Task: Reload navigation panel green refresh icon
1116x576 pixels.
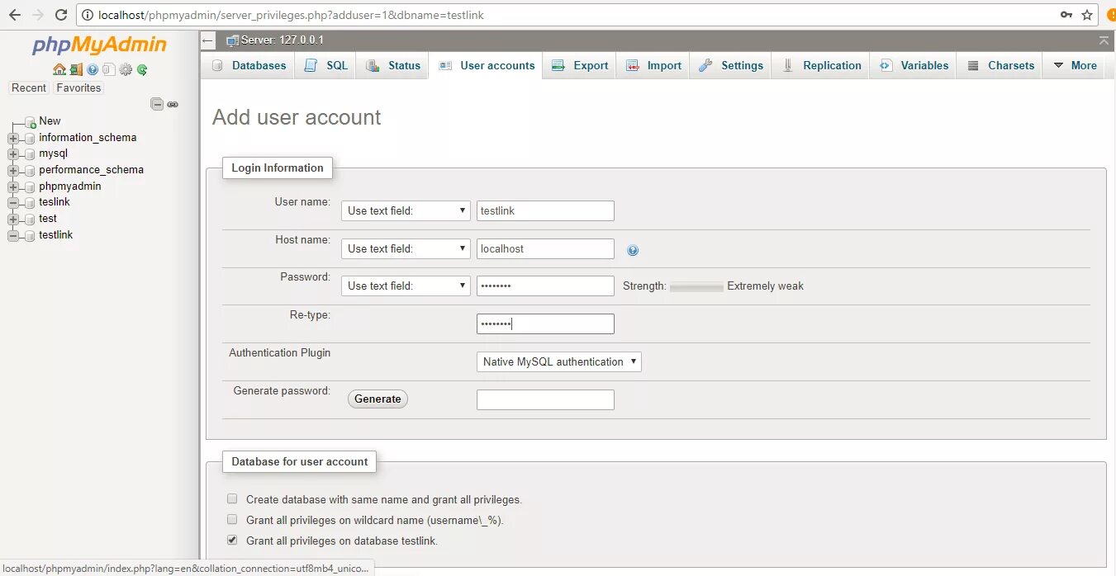Action: [142, 70]
